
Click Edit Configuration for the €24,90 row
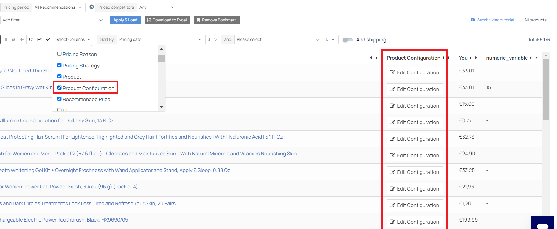(x=415, y=155)
